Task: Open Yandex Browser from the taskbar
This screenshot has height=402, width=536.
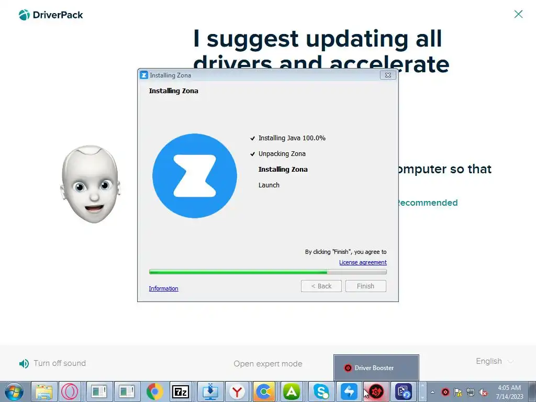Action: 237,392
